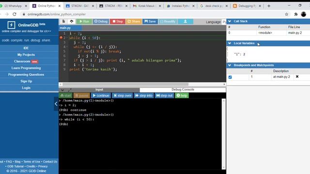Download the code using download icon button

coord(185,21)
